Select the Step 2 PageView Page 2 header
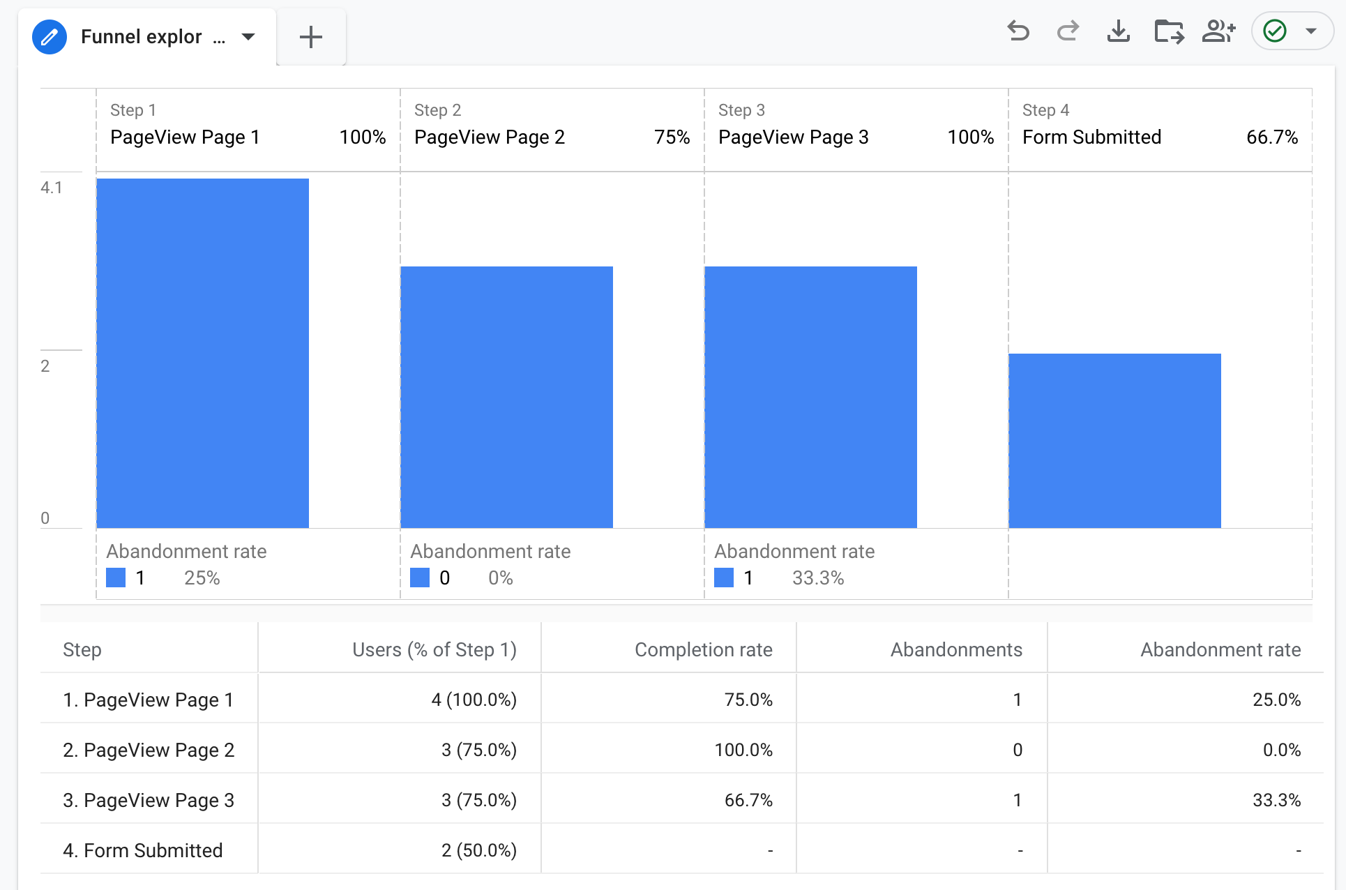Image resolution: width=1346 pixels, height=890 pixels. tap(552, 130)
